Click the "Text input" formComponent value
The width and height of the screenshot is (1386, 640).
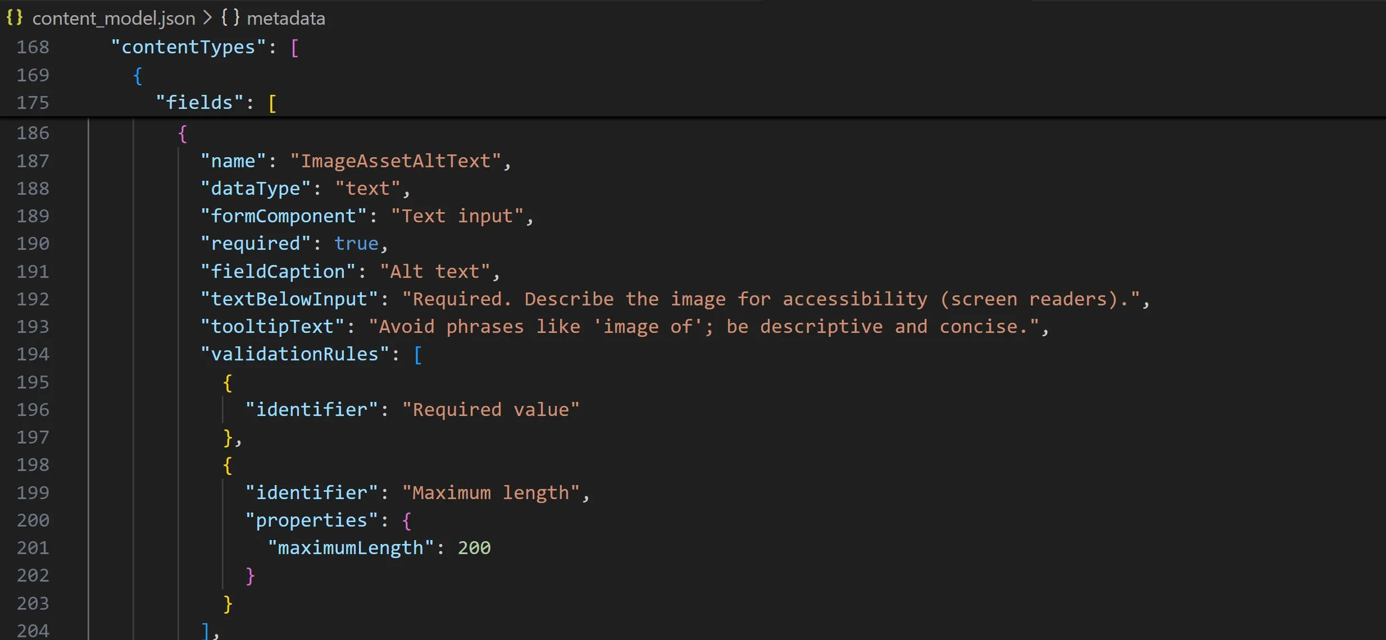tap(457, 216)
